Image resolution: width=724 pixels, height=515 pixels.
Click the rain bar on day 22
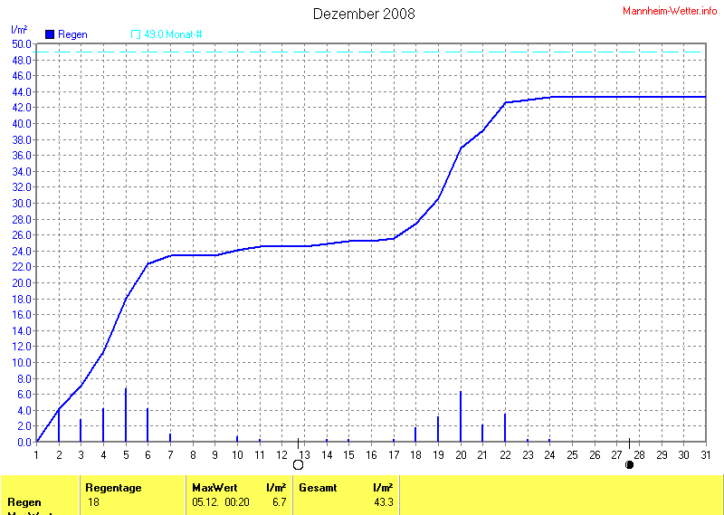click(x=505, y=428)
